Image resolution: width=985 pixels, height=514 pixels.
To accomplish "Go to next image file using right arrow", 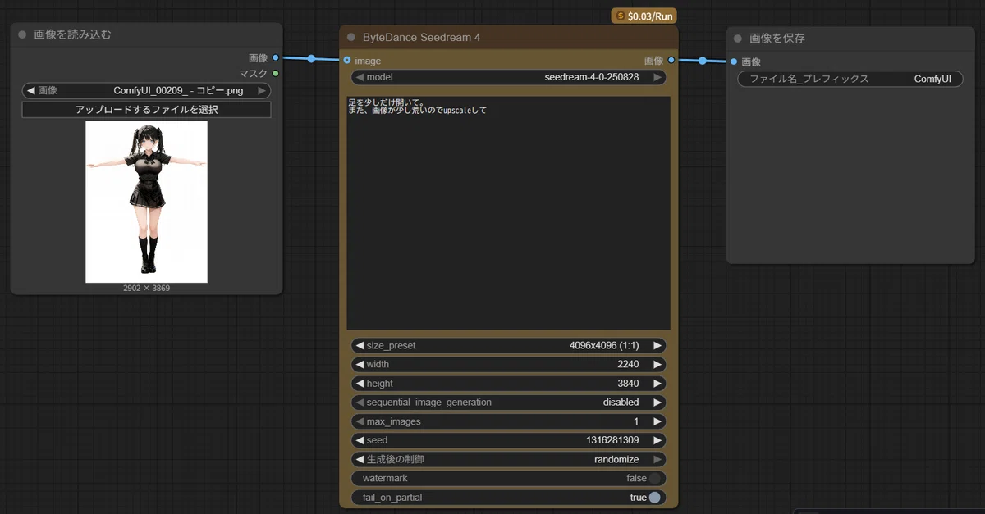I will tap(262, 91).
